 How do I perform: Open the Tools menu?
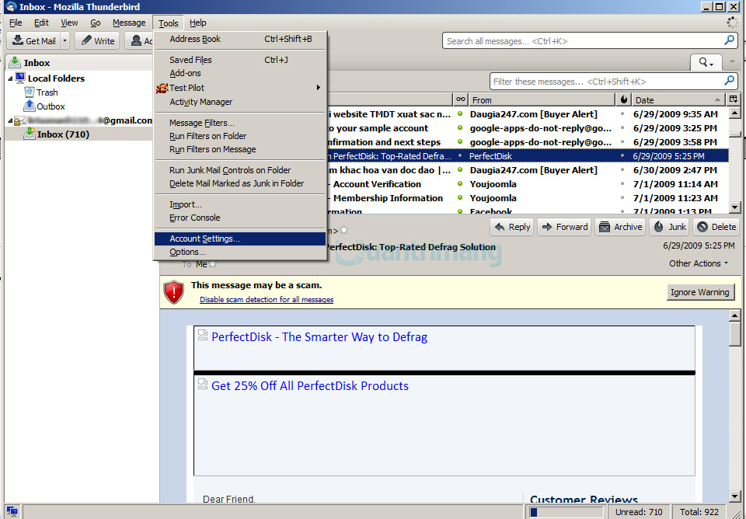tap(169, 23)
